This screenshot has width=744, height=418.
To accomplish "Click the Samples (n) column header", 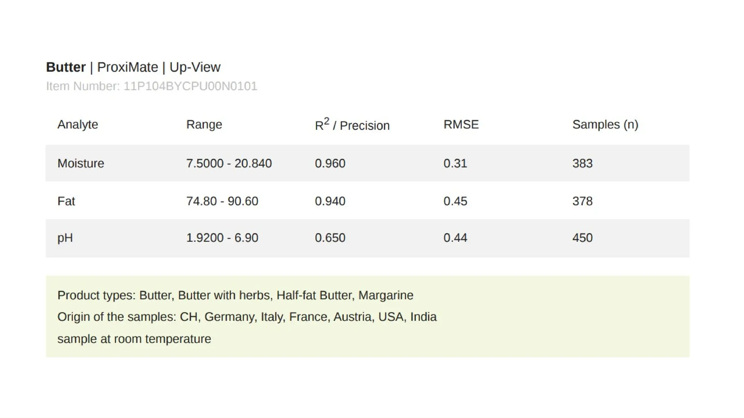I will 605,124.
